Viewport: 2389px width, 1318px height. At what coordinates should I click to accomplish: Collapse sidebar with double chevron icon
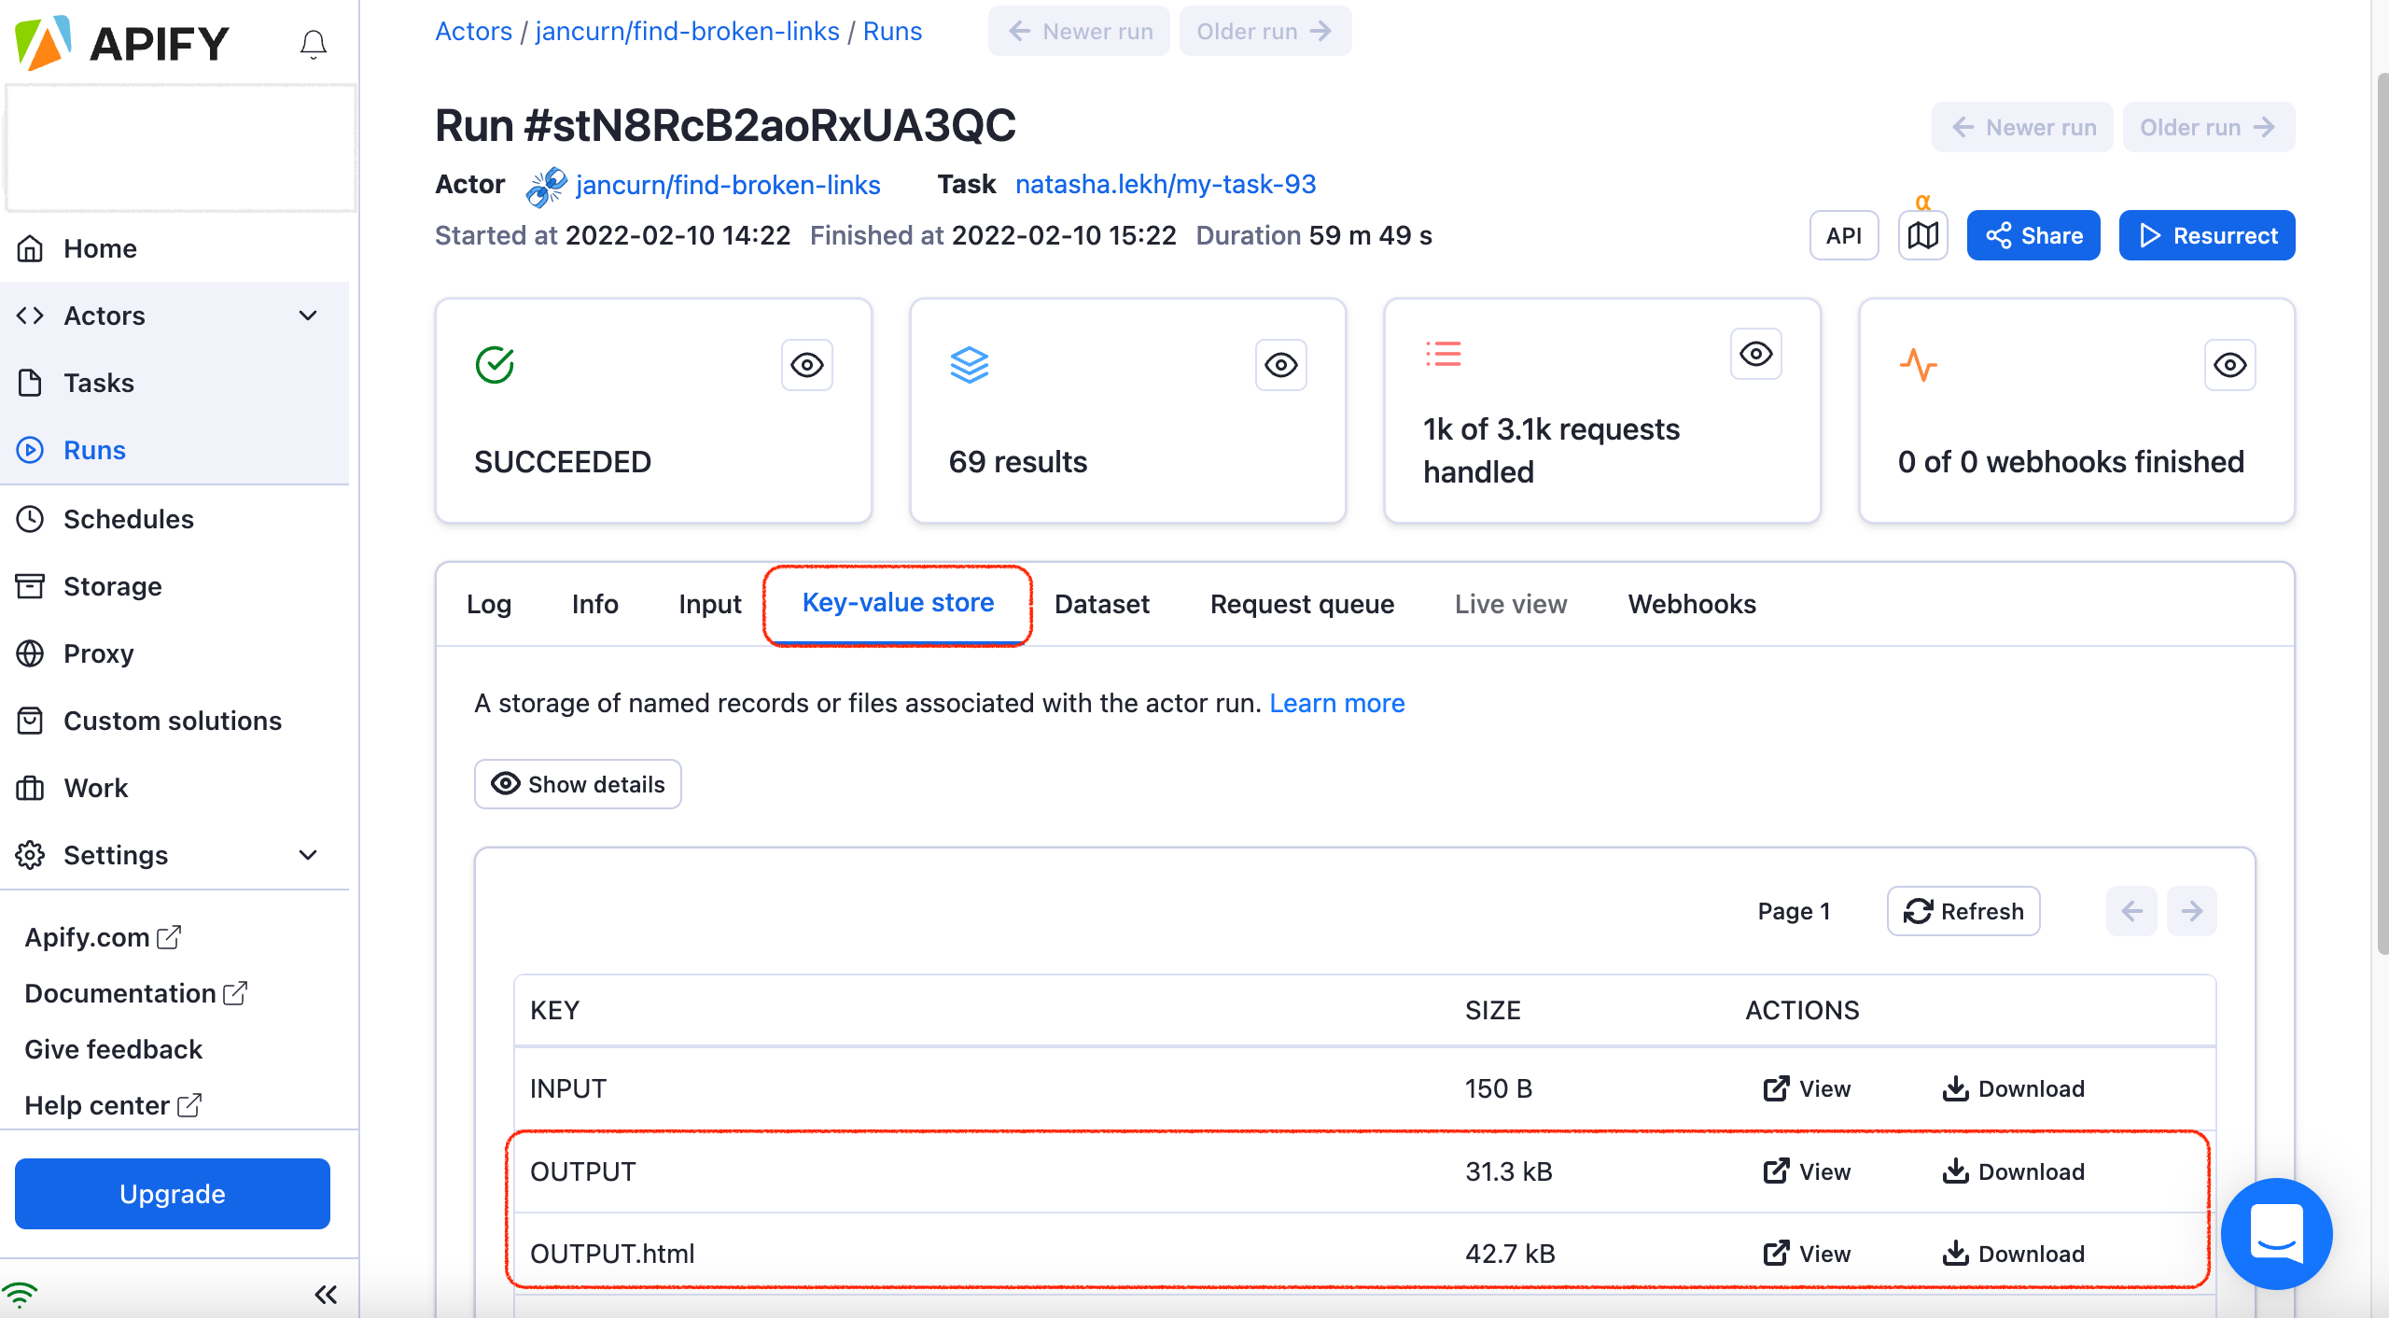point(326,1294)
